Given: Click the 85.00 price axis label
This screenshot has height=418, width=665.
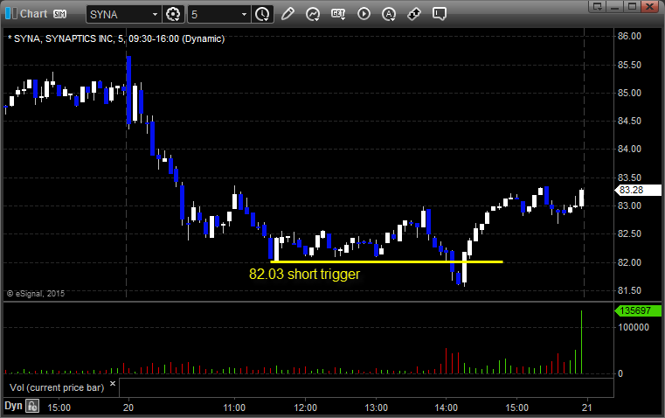Looking at the screenshot, I should tap(629, 93).
